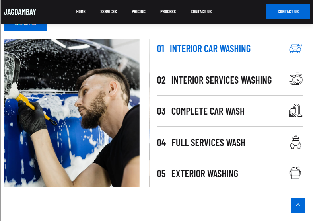
Task: Click the car wash icon beside Full Services Wash
Action: (296, 142)
